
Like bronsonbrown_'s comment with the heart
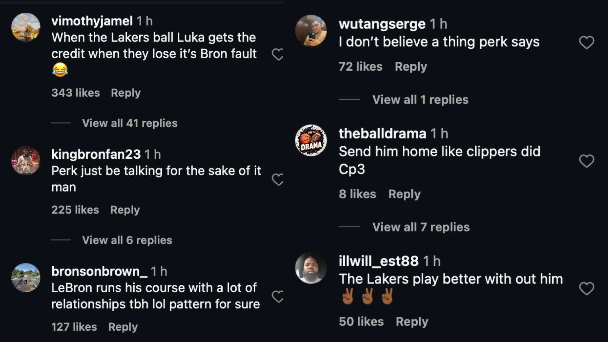[x=278, y=297]
